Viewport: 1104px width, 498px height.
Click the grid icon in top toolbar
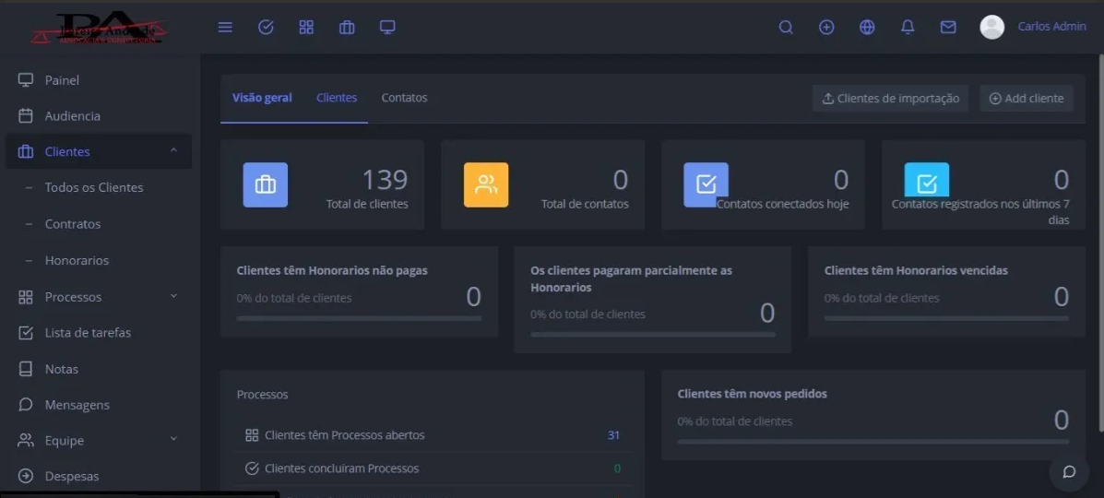pyautogui.click(x=306, y=27)
